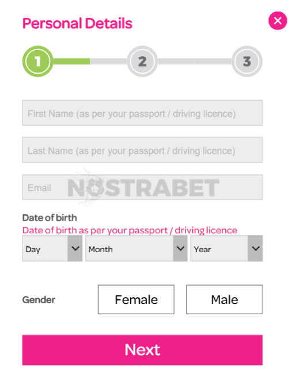Click the Year dropdown chevron arrow
This screenshot has height=388, width=288.
(x=255, y=248)
